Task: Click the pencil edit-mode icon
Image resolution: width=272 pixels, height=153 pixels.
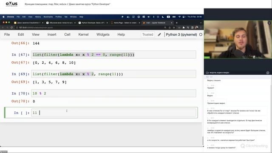Action: [x=159, y=34]
